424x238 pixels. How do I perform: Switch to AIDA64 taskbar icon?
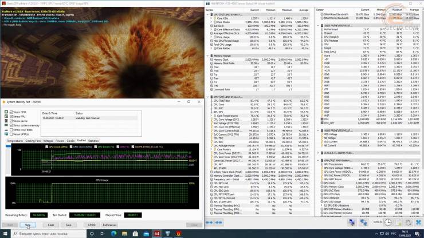point(157,233)
